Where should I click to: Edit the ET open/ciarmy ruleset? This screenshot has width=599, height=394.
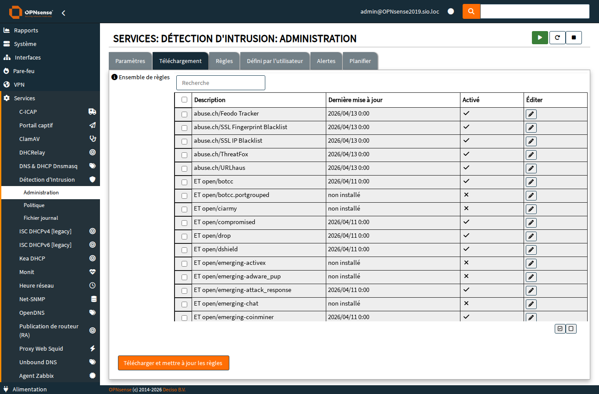pos(531,209)
